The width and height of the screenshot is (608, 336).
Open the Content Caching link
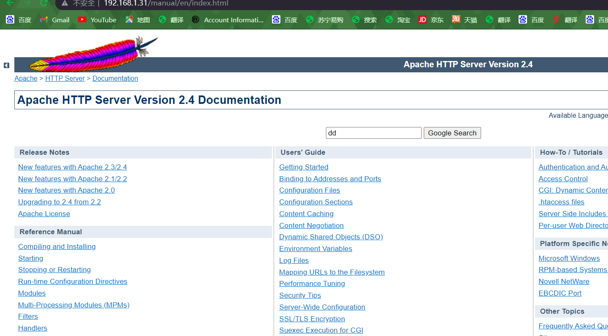(306, 214)
